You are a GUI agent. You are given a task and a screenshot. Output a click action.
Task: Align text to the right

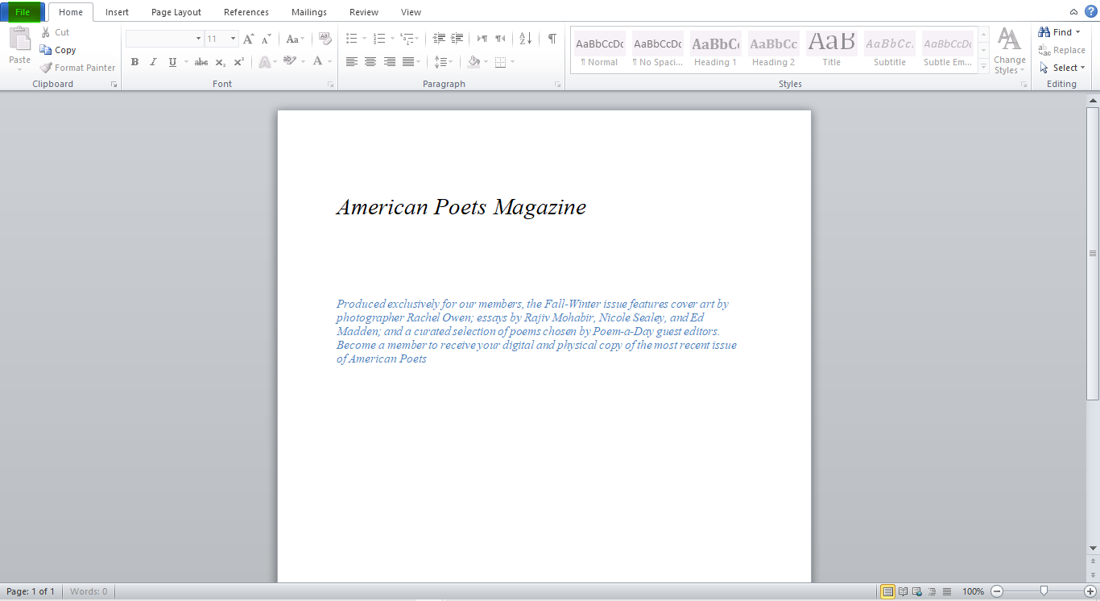(x=390, y=62)
